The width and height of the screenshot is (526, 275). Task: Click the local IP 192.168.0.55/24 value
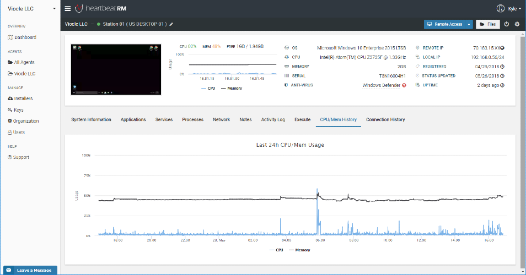coord(487,57)
